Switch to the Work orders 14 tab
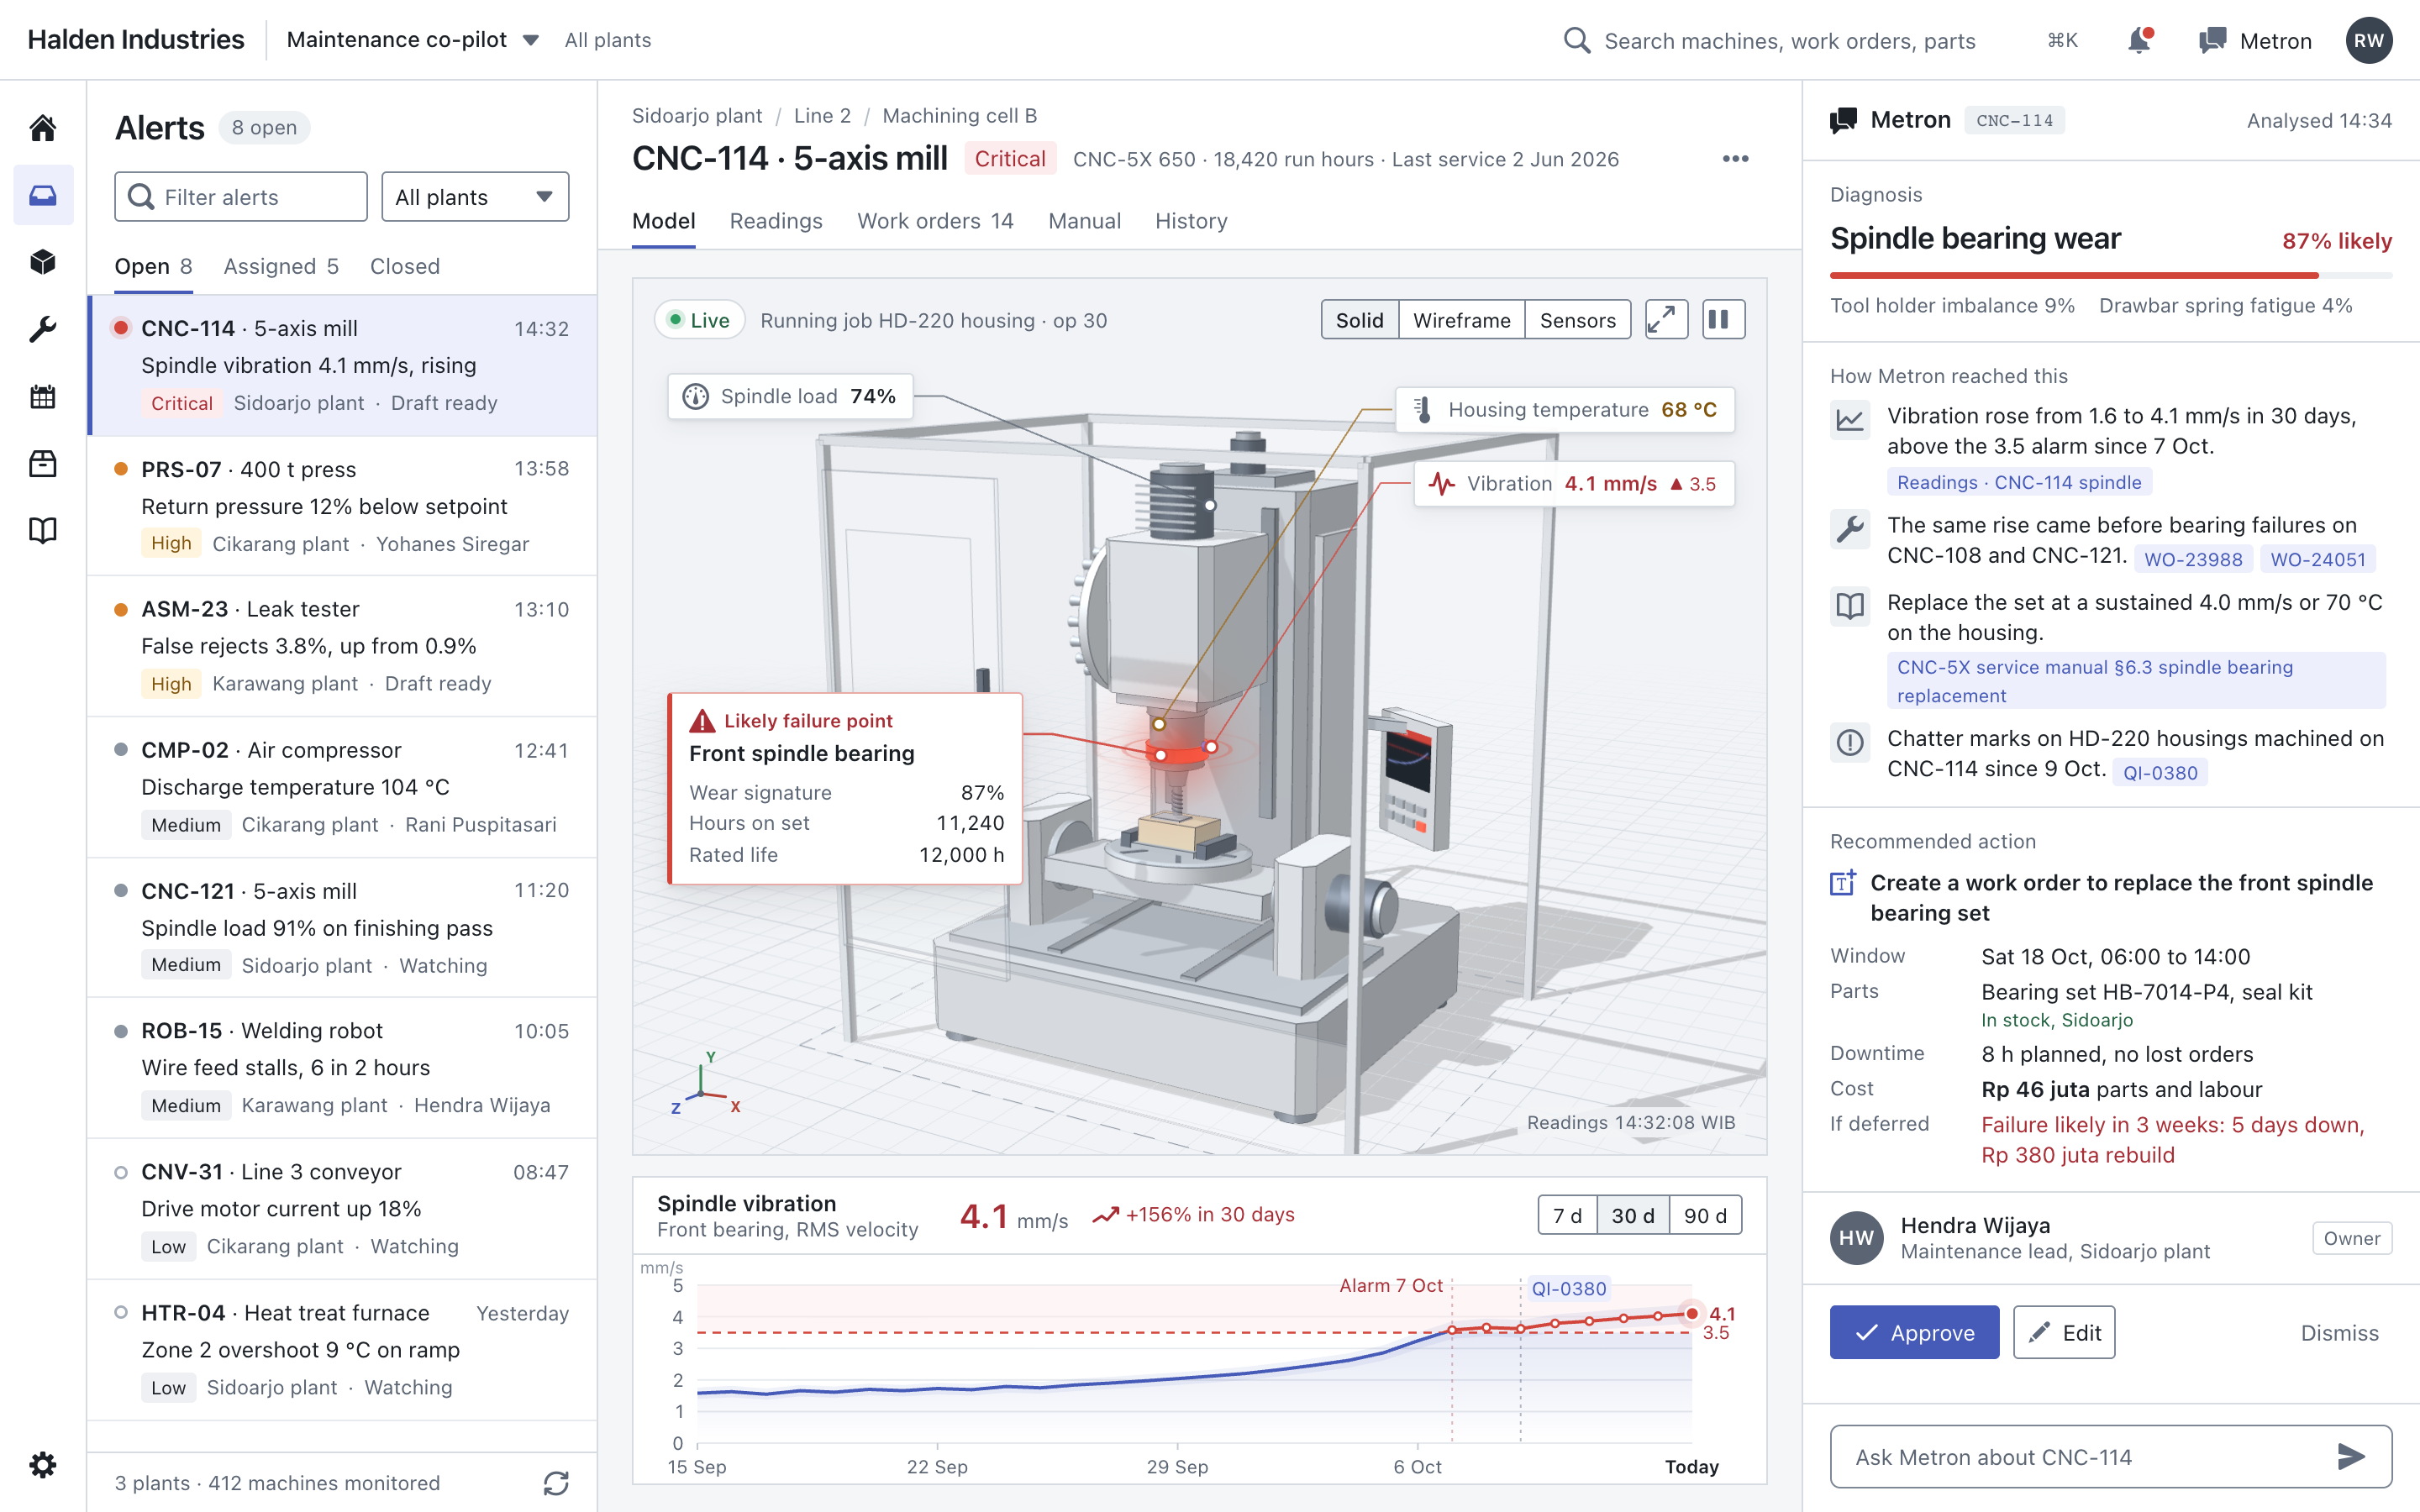2420x1512 pixels. (935, 221)
